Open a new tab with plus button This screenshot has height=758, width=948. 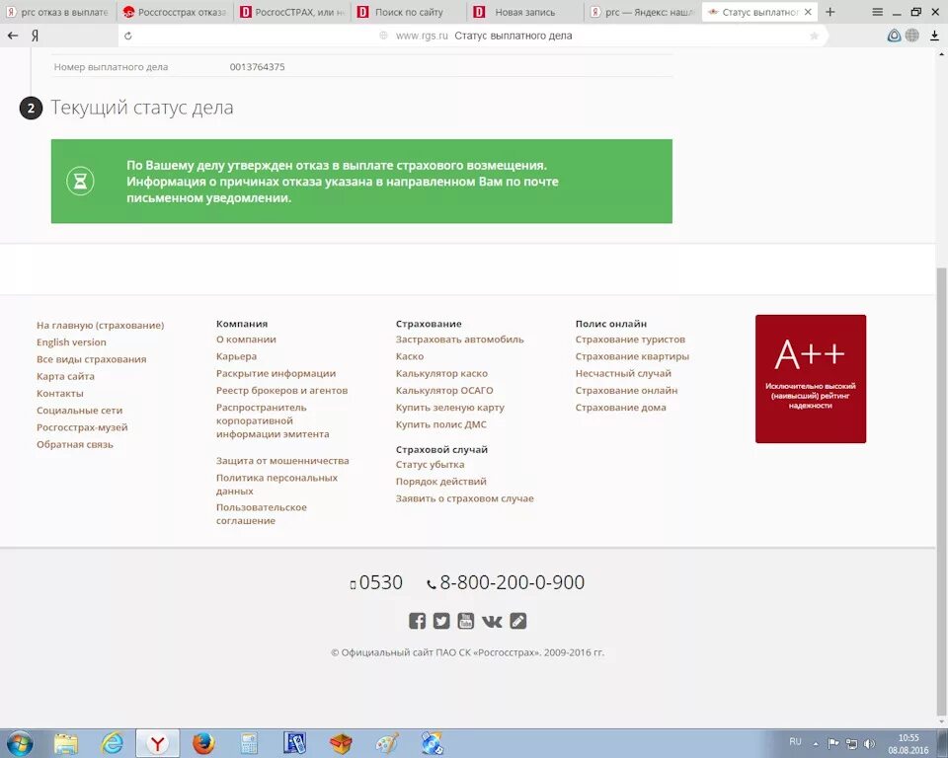pos(830,12)
